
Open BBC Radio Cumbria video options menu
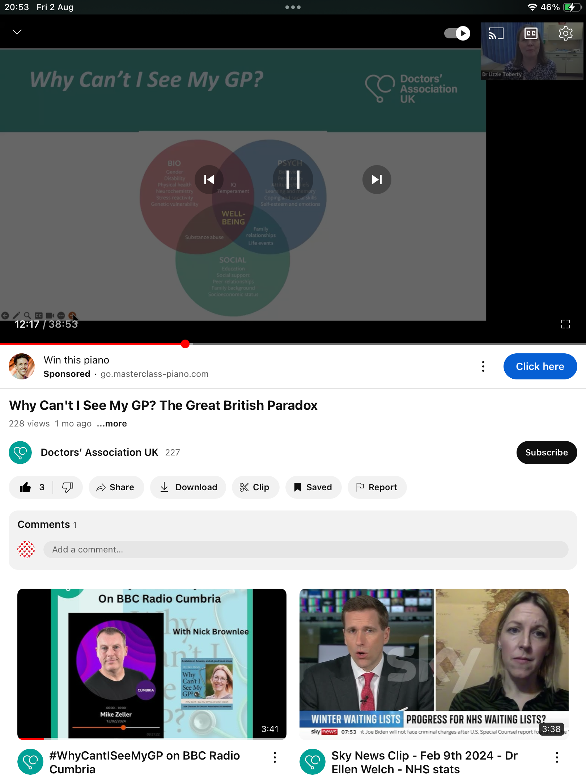275,757
